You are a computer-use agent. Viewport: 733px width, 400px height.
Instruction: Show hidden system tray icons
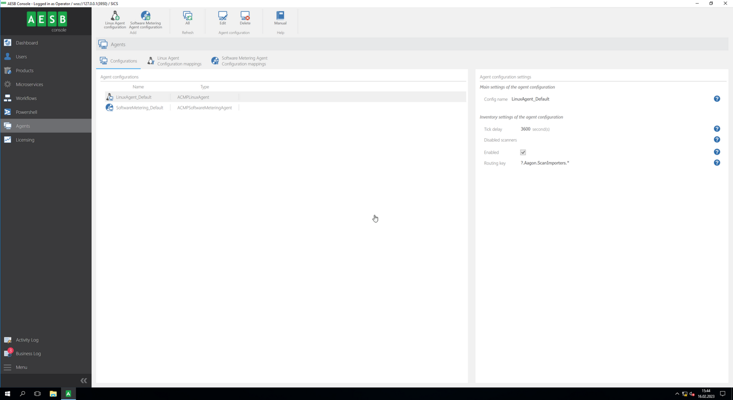(x=677, y=394)
